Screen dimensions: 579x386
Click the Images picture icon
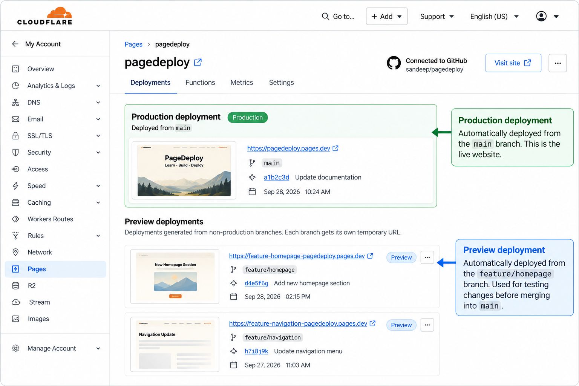[x=15, y=319]
